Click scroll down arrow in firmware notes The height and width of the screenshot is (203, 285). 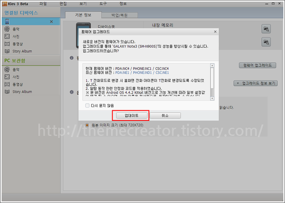coord(212,98)
